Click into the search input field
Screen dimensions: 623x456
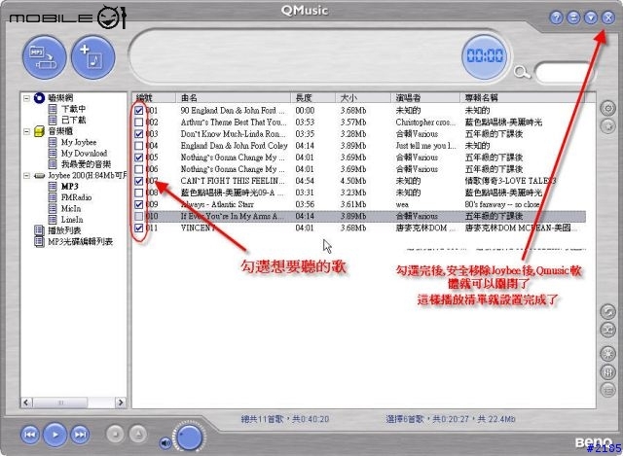click(x=563, y=73)
